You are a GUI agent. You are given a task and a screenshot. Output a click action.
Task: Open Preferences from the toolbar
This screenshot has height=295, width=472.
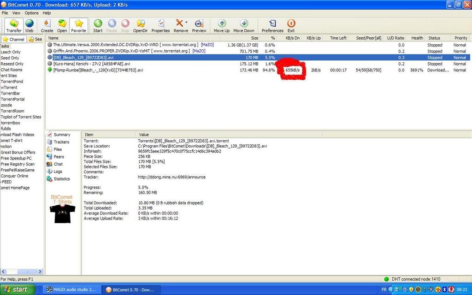[272, 26]
